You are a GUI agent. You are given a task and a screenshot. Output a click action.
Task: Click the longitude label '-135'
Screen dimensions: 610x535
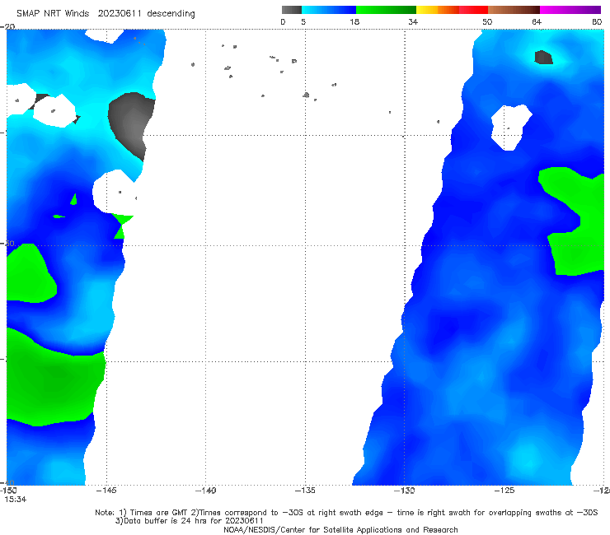pos(305,491)
